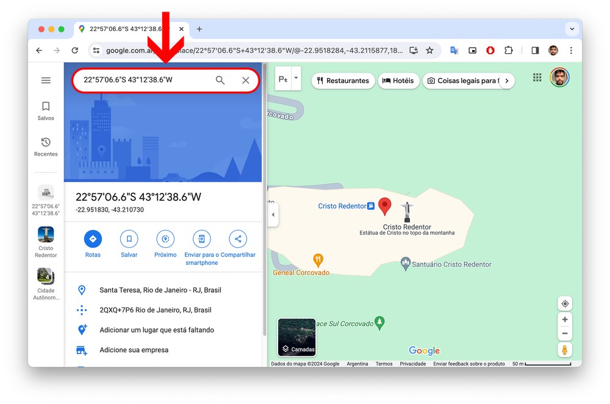Collapse the side panel arrow
This screenshot has height=404, width=610.
[273, 215]
